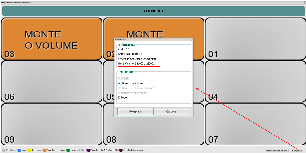Select hive cell 01
This screenshot has width=306, height=154.
tap(255, 39)
